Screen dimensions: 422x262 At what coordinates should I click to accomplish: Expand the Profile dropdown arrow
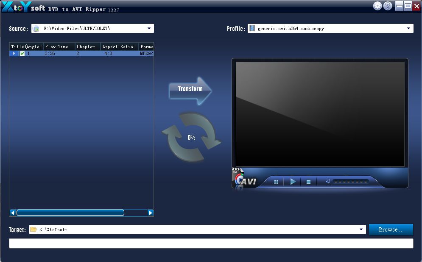coord(408,28)
